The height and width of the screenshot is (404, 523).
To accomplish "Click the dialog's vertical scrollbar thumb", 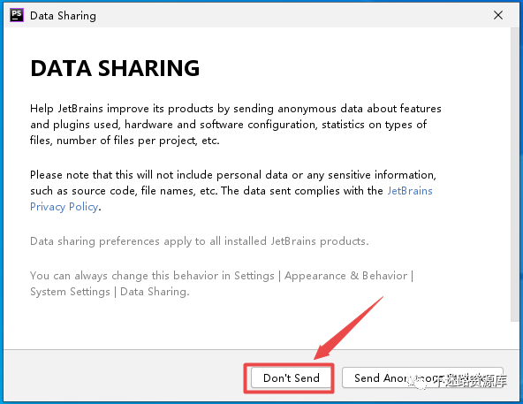I will [x=515, y=175].
